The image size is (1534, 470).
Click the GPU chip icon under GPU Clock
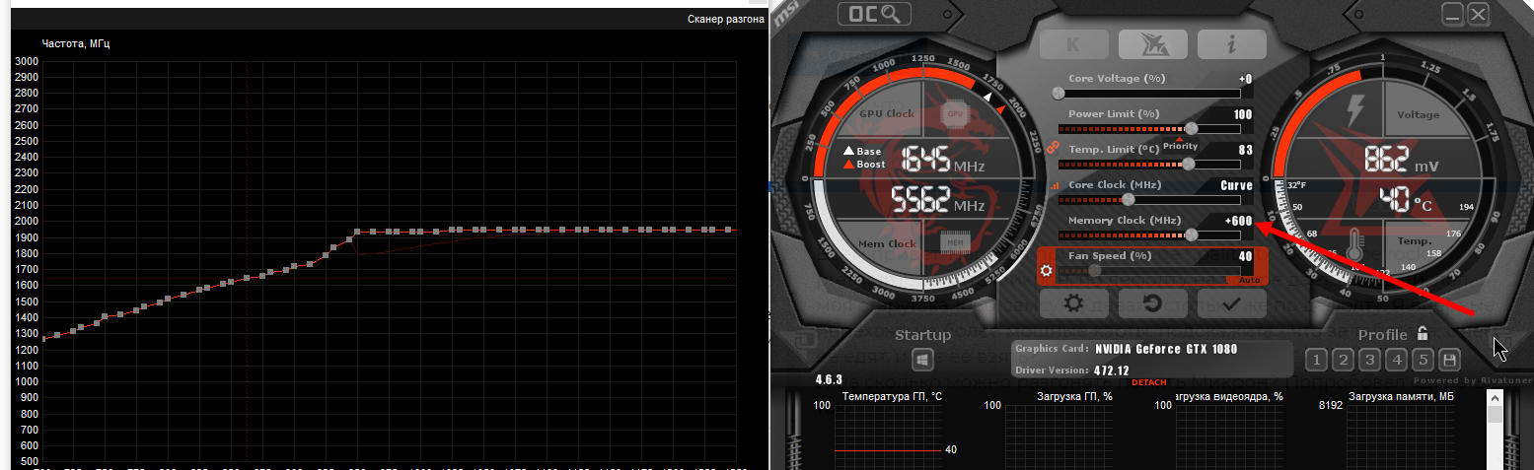coord(954,113)
